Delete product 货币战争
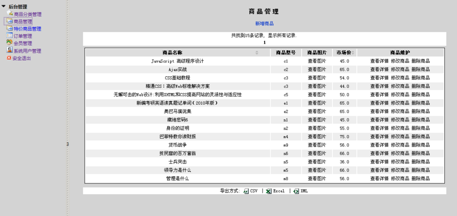The width and height of the screenshot is (457, 216). [x=420, y=145]
